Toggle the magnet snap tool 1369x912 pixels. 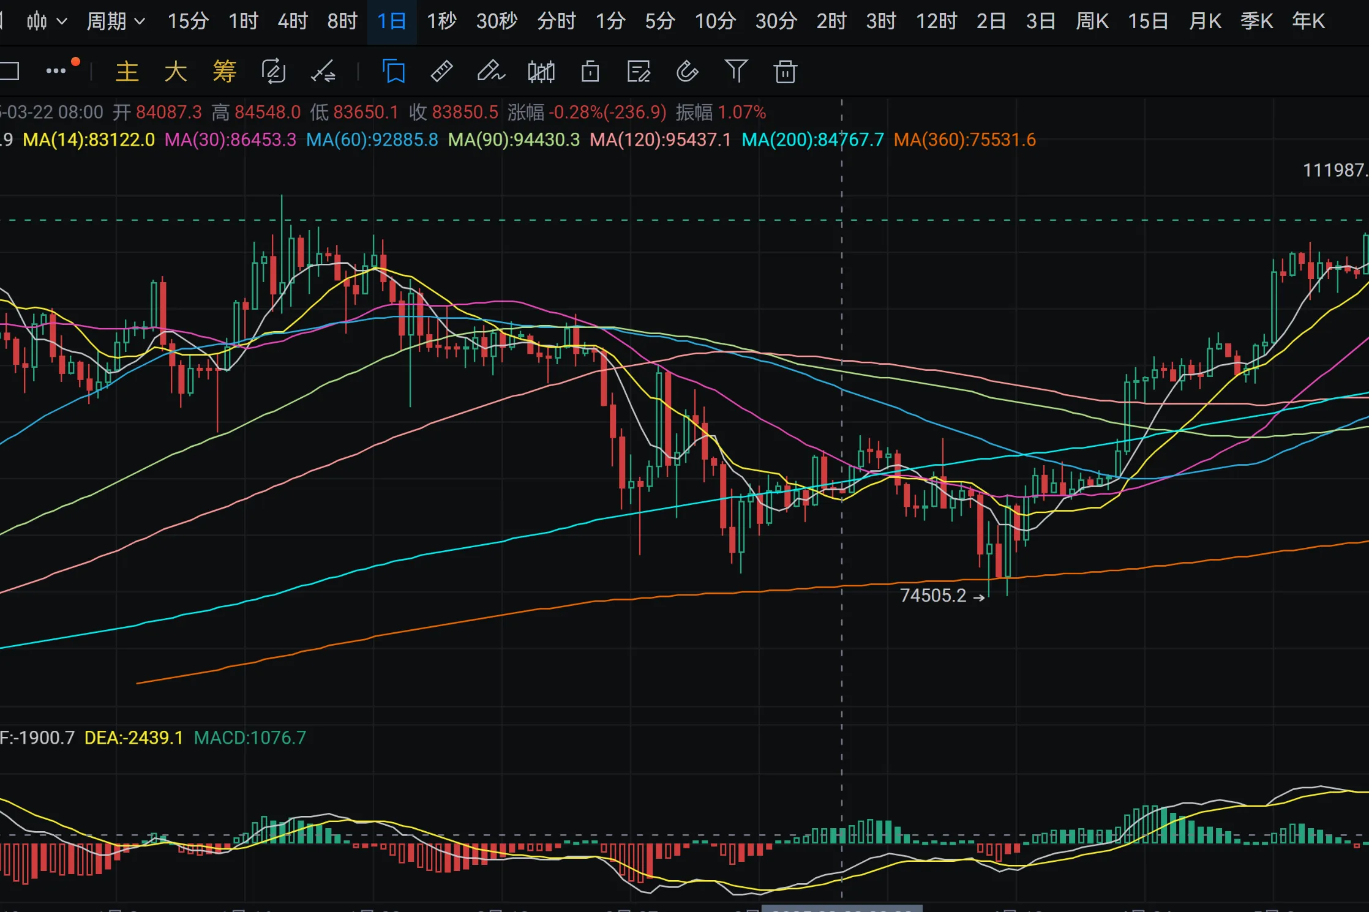[x=687, y=71]
